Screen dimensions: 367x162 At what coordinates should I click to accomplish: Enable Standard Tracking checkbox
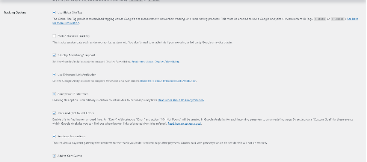click(x=54, y=36)
